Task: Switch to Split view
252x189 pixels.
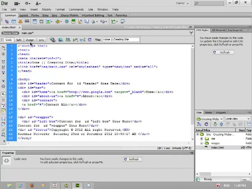Action: pos(19,40)
